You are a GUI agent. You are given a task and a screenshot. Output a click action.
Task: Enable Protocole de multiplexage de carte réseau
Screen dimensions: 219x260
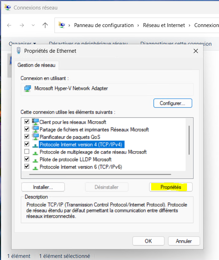click(x=27, y=152)
